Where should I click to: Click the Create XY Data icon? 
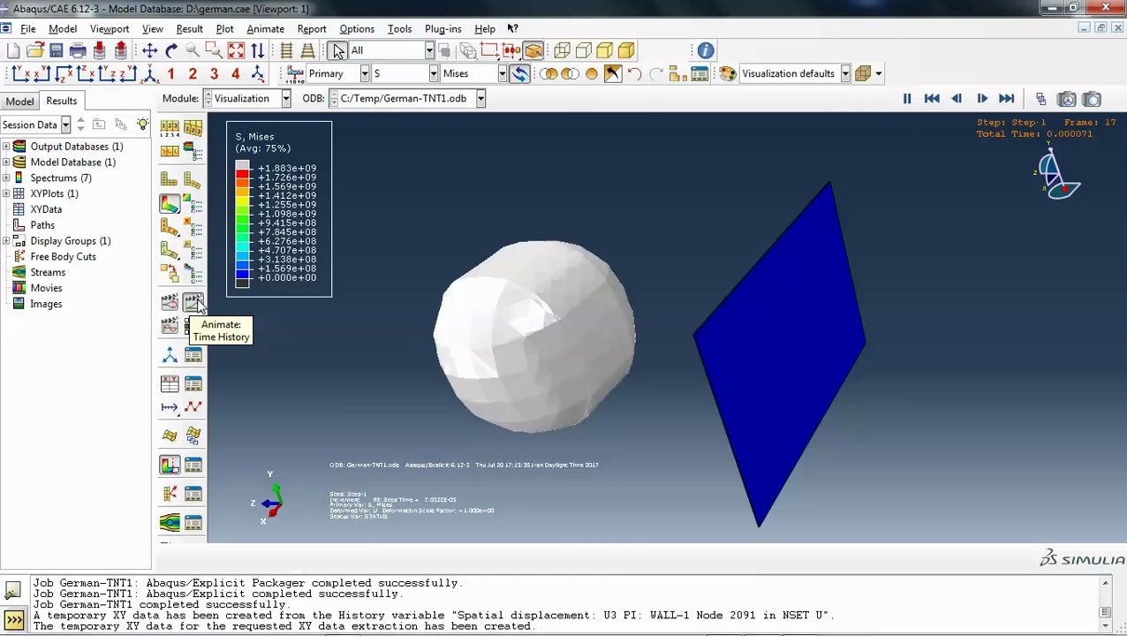pos(170,383)
